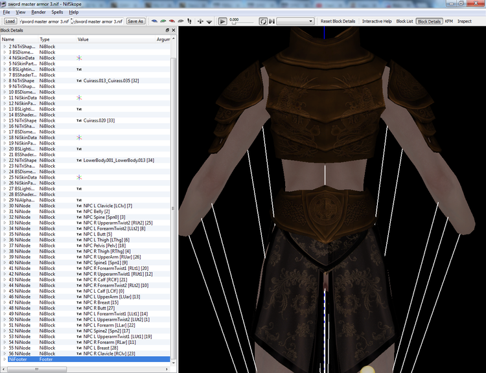Close the Block Details panel
The width and height of the screenshot is (486, 373).
coord(173,30)
